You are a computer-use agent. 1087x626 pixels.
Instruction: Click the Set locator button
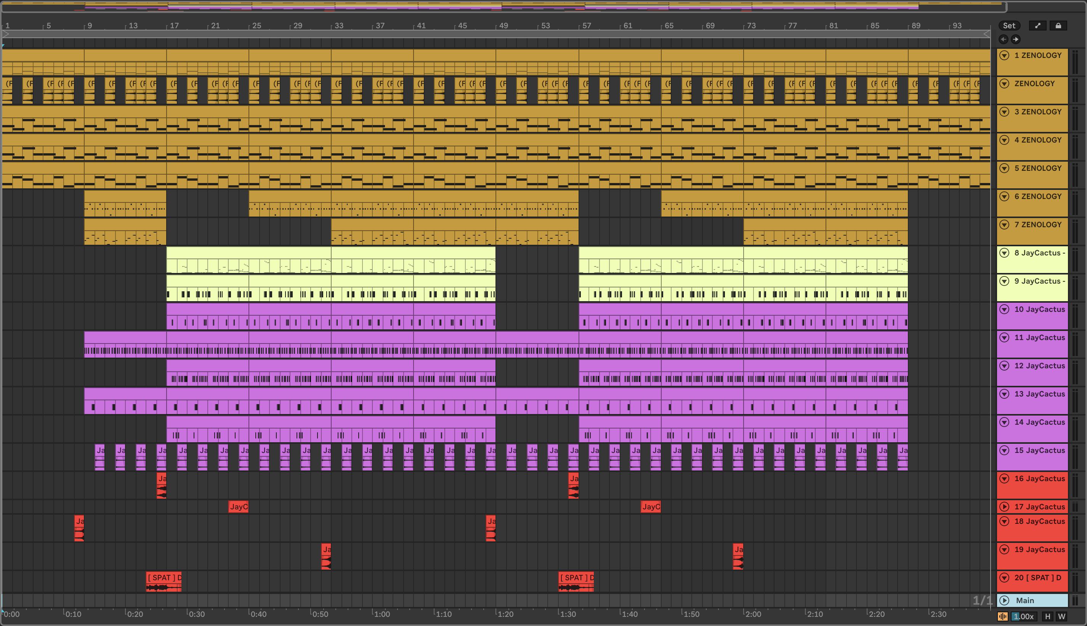[x=1008, y=26]
